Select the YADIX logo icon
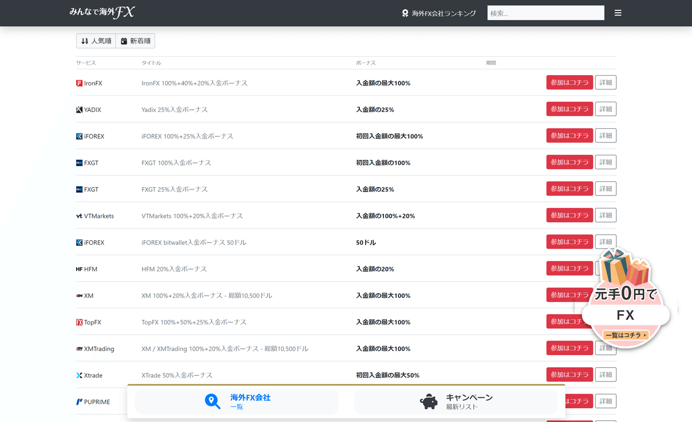 [x=79, y=109]
